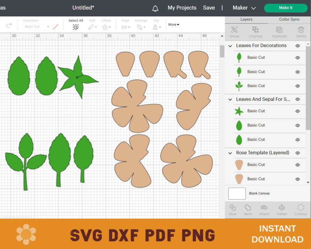Toggle visibility of Leaves For Decorations group
This screenshot has width=311, height=249.
tap(298, 46)
